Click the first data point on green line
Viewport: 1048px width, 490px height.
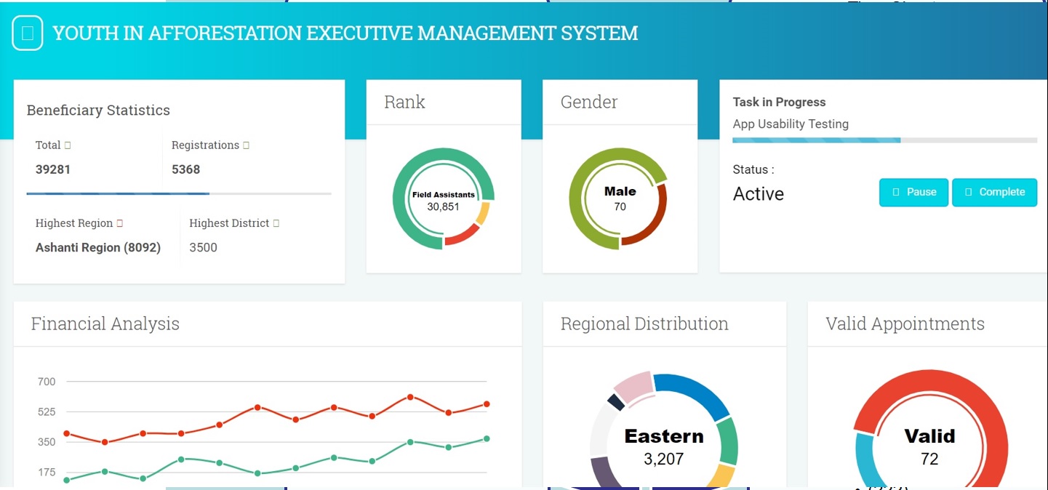point(67,480)
